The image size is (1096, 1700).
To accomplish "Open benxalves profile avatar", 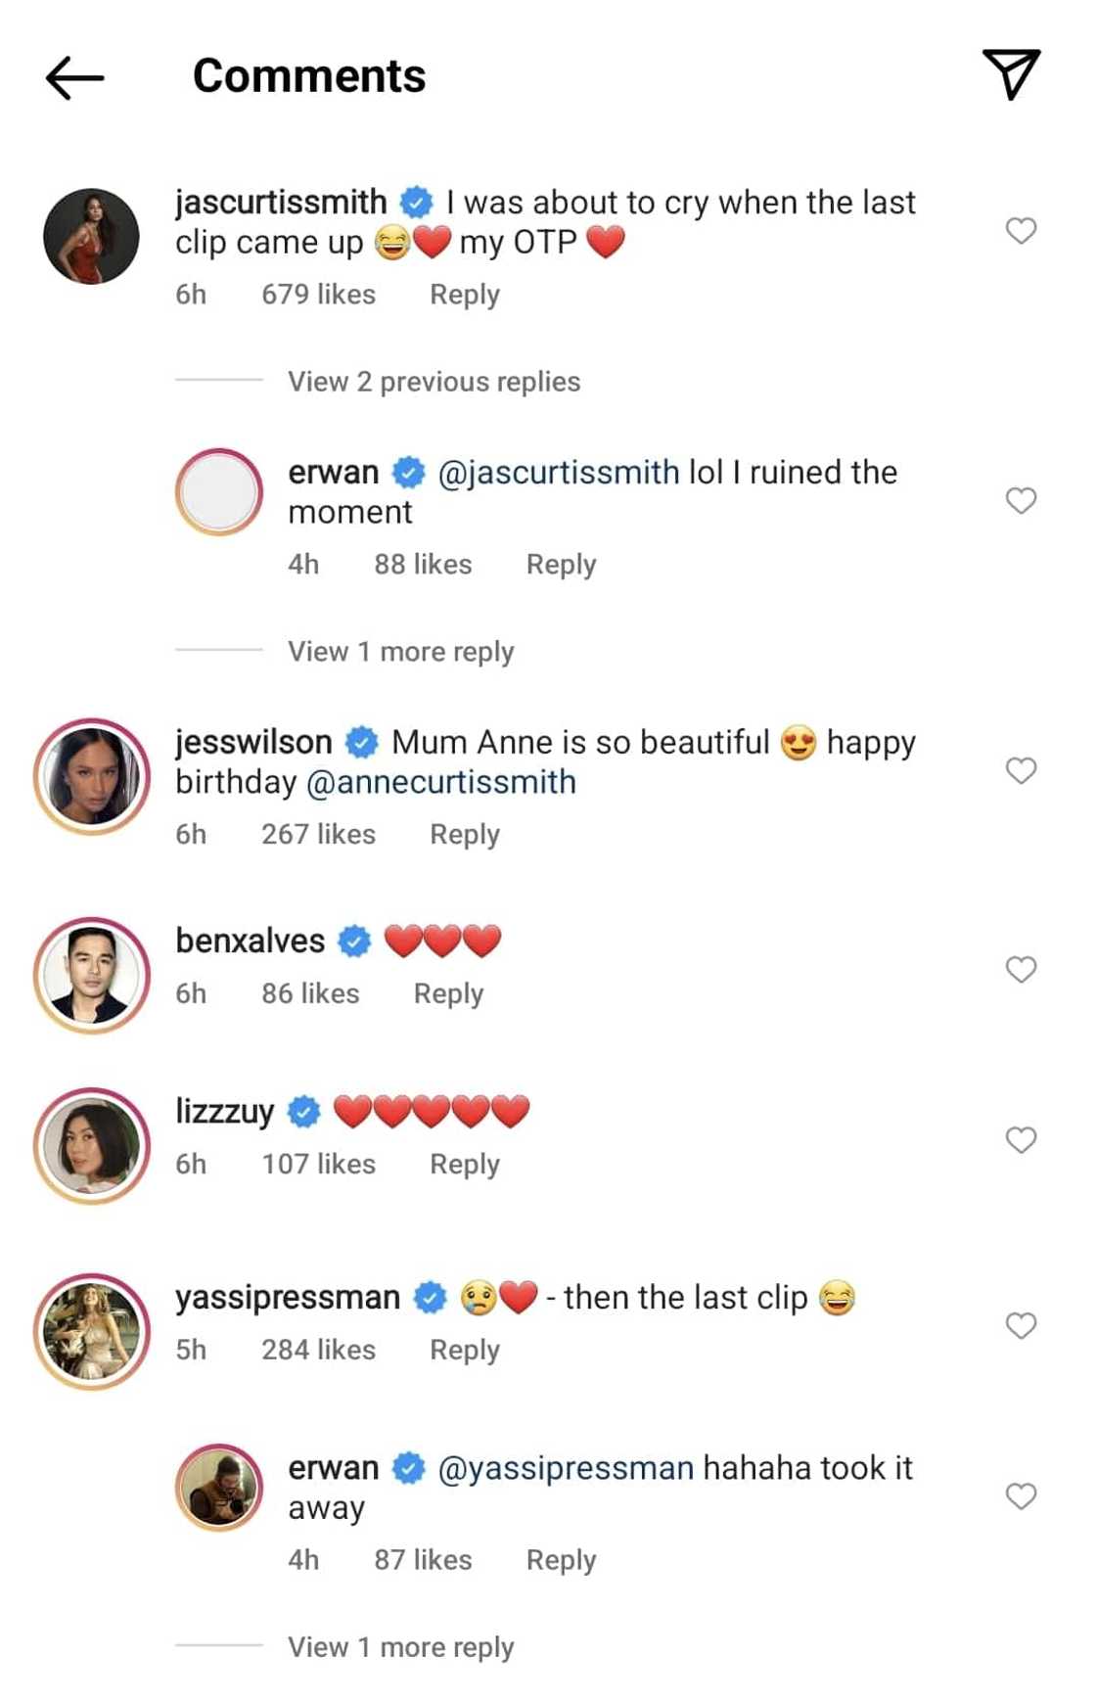I will [x=92, y=976].
